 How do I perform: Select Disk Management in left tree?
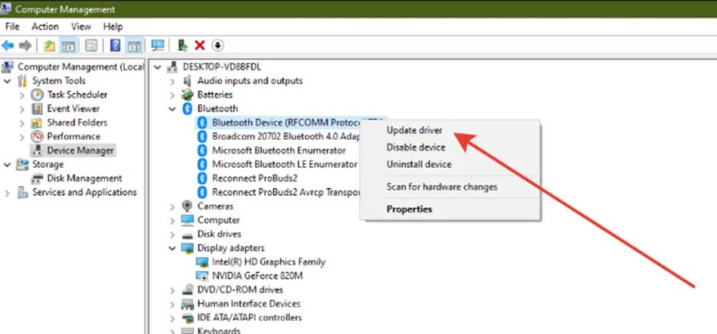pyautogui.click(x=85, y=178)
